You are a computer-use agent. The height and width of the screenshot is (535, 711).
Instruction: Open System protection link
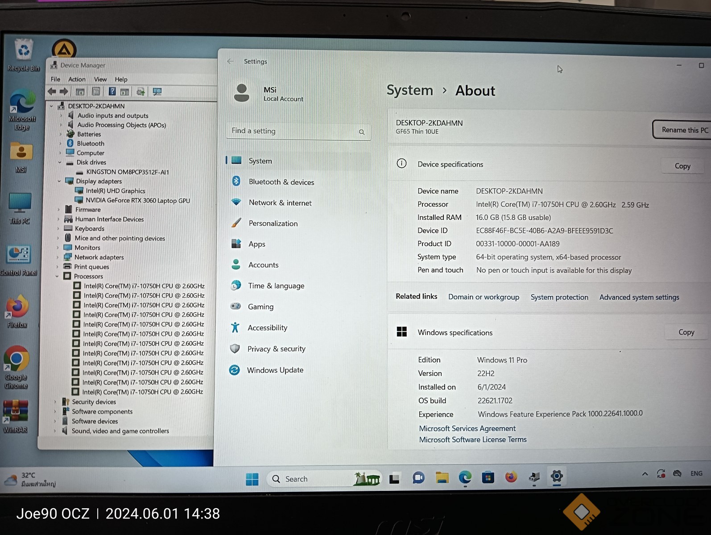click(x=559, y=297)
